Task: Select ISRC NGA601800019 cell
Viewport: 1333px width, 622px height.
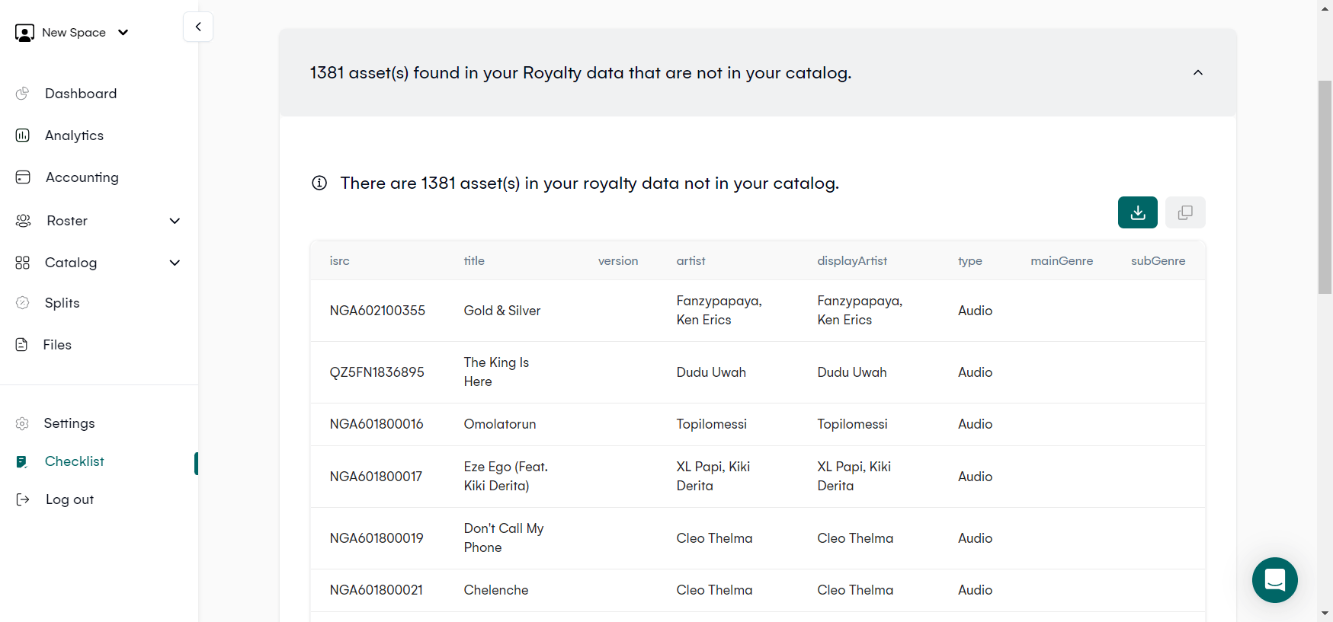Action: point(377,538)
